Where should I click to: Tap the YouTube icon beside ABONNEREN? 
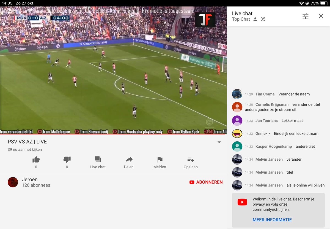tap(192, 182)
